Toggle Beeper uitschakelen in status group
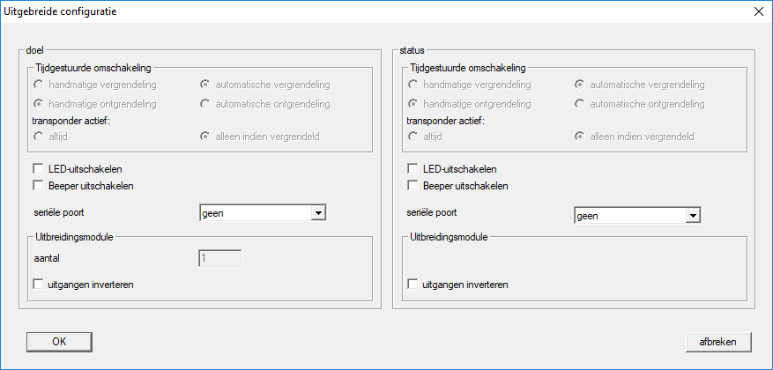The height and width of the screenshot is (370, 773). point(413,186)
